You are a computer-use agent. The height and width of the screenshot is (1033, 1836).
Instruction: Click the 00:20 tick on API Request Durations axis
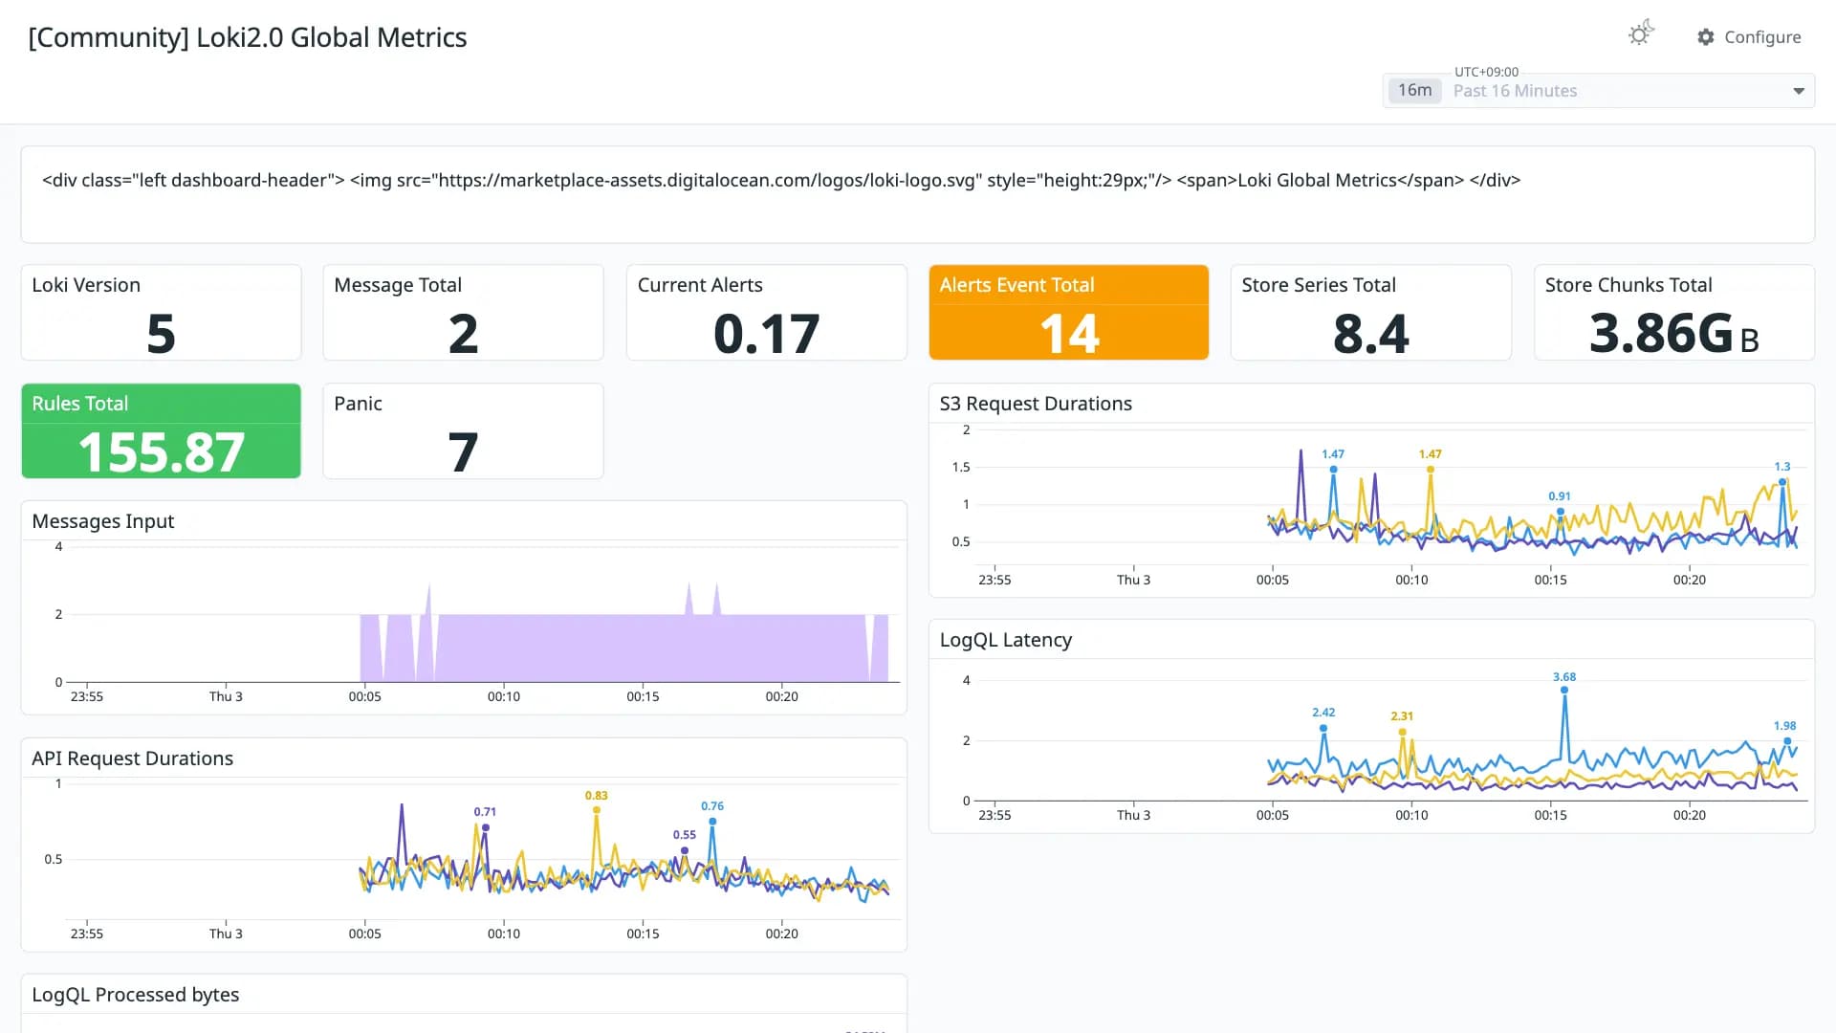781,934
